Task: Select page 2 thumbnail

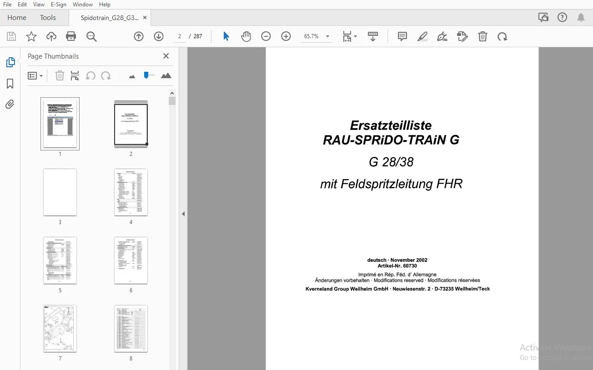Action: (x=131, y=124)
